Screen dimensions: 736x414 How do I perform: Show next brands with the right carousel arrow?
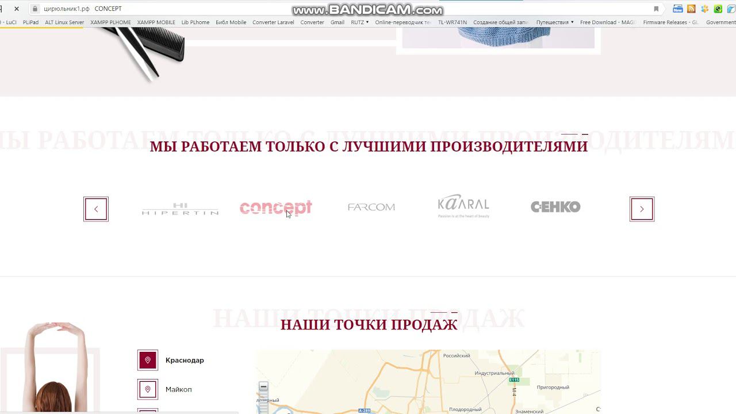pyautogui.click(x=642, y=209)
